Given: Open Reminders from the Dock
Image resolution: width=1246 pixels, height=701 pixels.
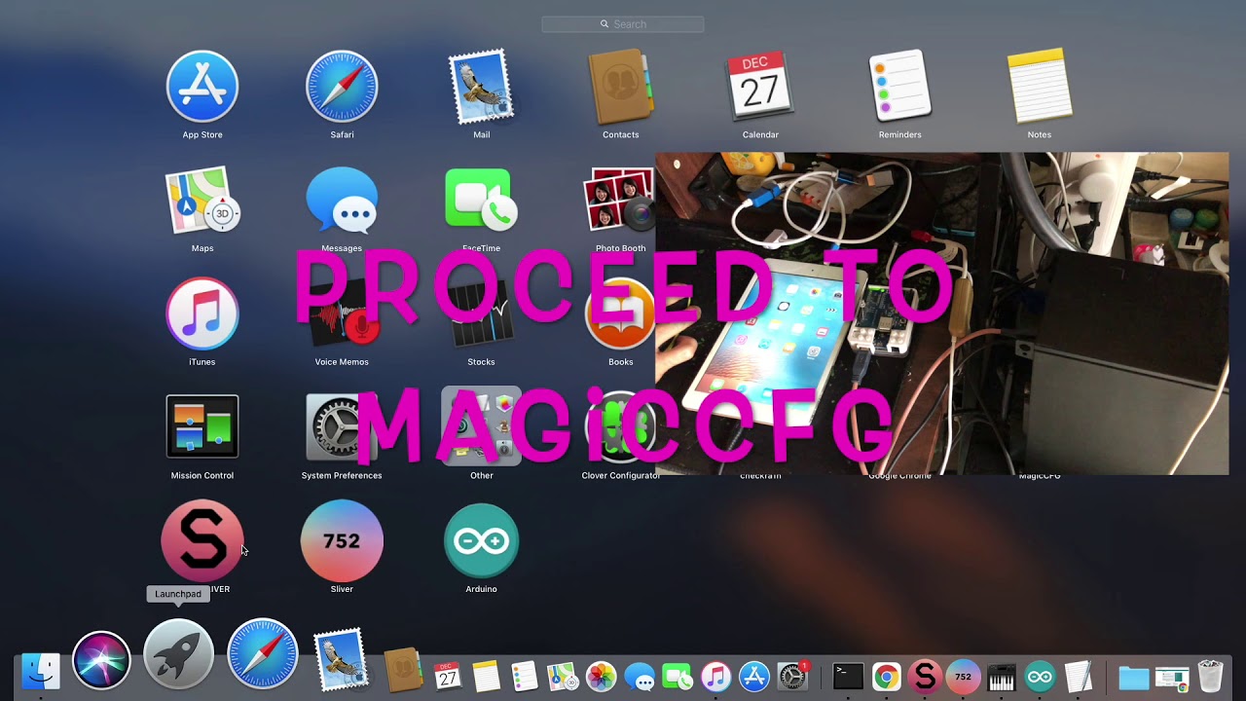Looking at the screenshot, I should 524,675.
